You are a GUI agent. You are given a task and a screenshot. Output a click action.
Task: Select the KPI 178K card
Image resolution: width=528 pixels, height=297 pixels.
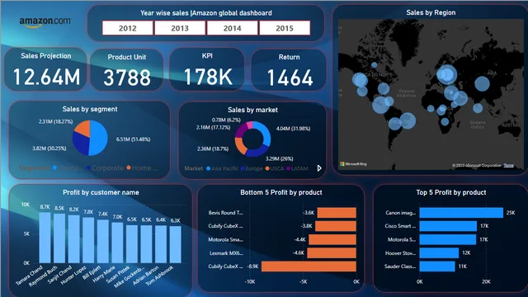pos(207,69)
